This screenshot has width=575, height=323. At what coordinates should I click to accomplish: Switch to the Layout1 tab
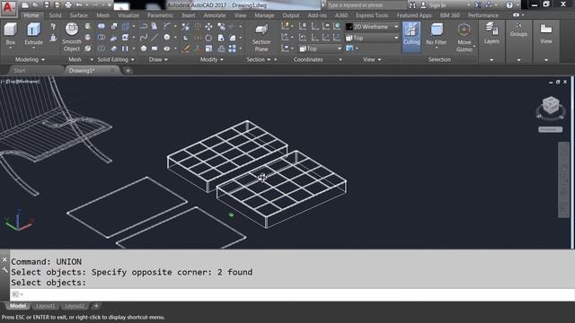[x=46, y=306]
